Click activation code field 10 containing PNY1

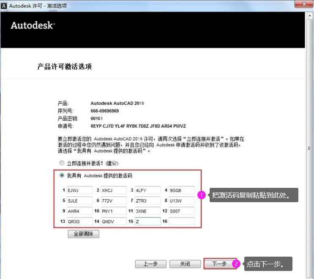(114, 211)
